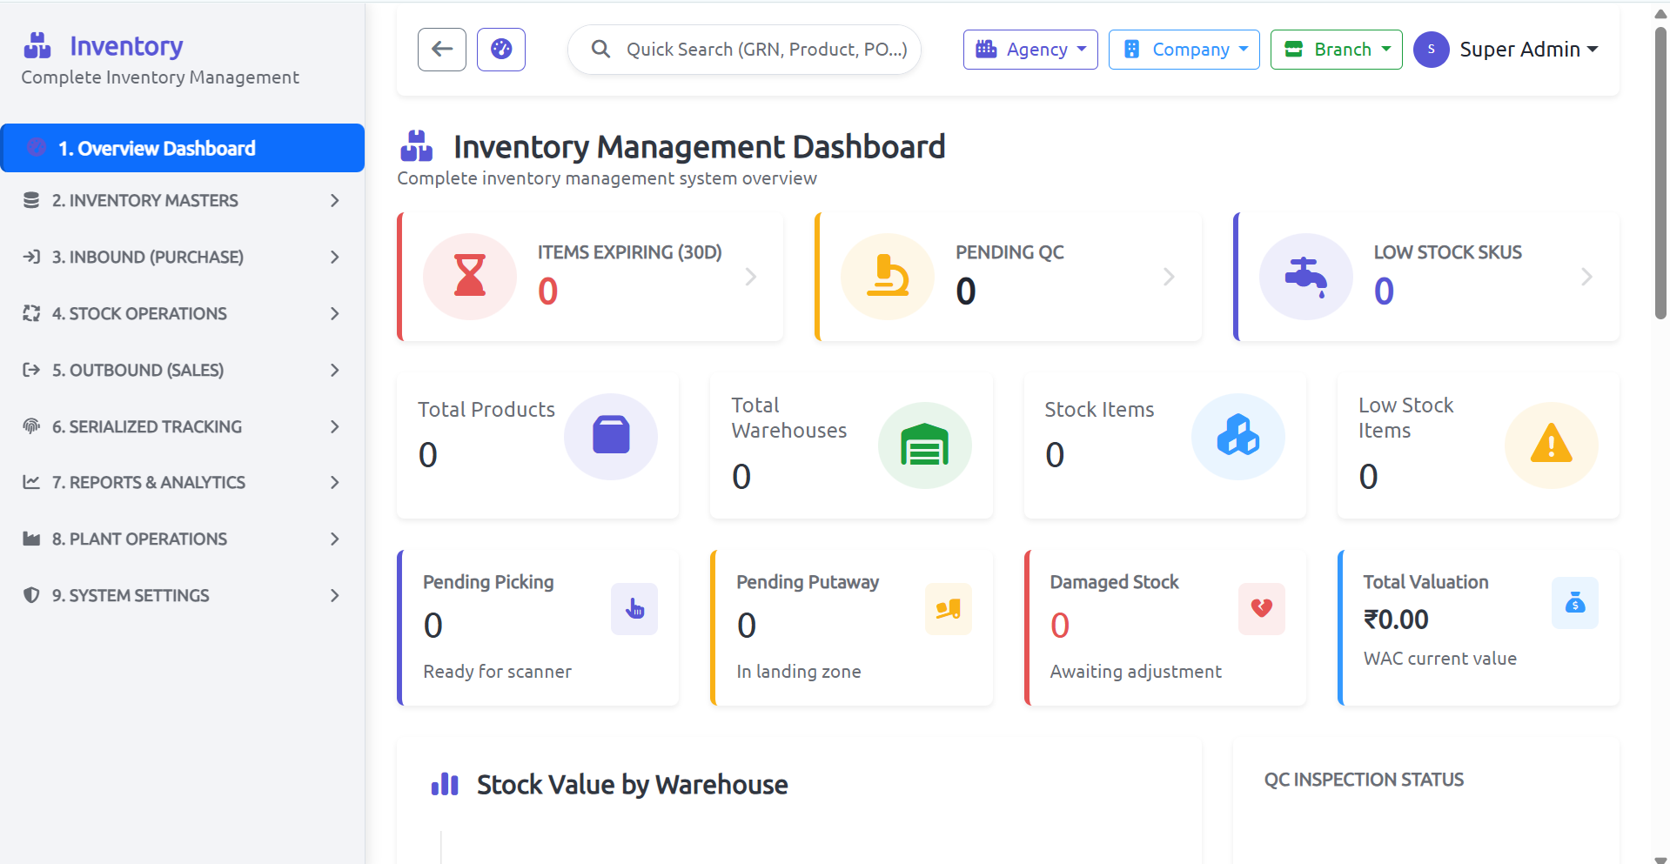
Task: Click the ₹0.00 total valuation value
Action: pos(1396,620)
